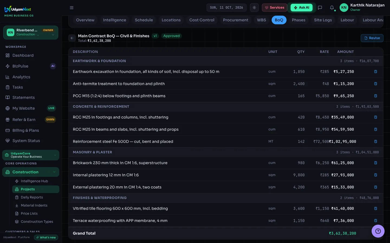The image size is (390, 243).
Task: Switch to the Cost Control tab
Action: tap(202, 20)
